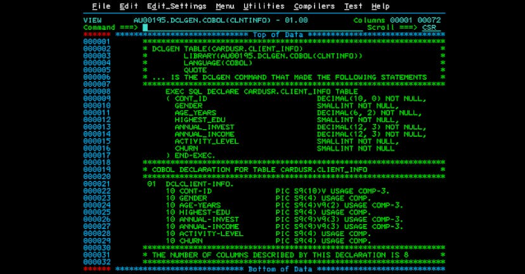Click the 'COBOL DECLARATION FOR TABLE' comment
Image resolution: width=525 pixels, height=274 pixels.
[259, 170]
